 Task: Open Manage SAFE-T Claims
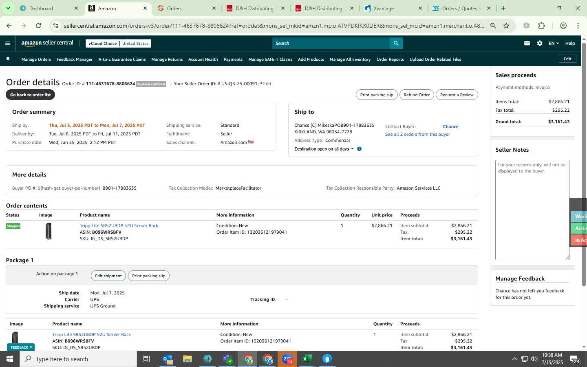coord(270,59)
